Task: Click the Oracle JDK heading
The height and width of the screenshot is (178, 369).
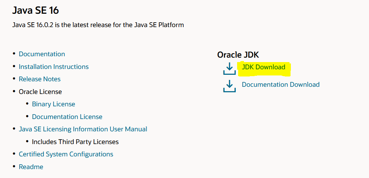Action: 238,55
